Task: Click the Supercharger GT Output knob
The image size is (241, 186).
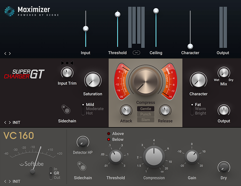Action: coord(224,110)
